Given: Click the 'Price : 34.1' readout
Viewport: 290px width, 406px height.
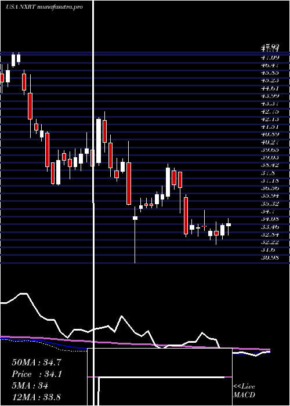Looking at the screenshot, I should [37, 374].
